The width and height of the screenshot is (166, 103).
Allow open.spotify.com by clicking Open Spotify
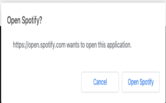coord(141,82)
